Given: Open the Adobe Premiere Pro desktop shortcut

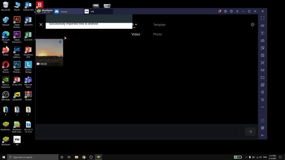Looking at the screenshot, I should pyautogui.click(x=17, y=37).
